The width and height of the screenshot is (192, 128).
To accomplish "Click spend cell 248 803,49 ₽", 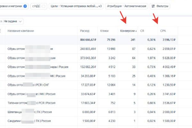I will click(88, 49).
